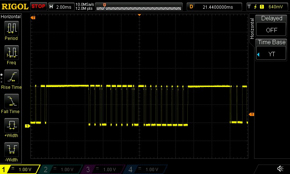Image resolution: width=290 pixels, height=174 pixels.
Task: Select the +Width measurement icon
Action: 11,125
